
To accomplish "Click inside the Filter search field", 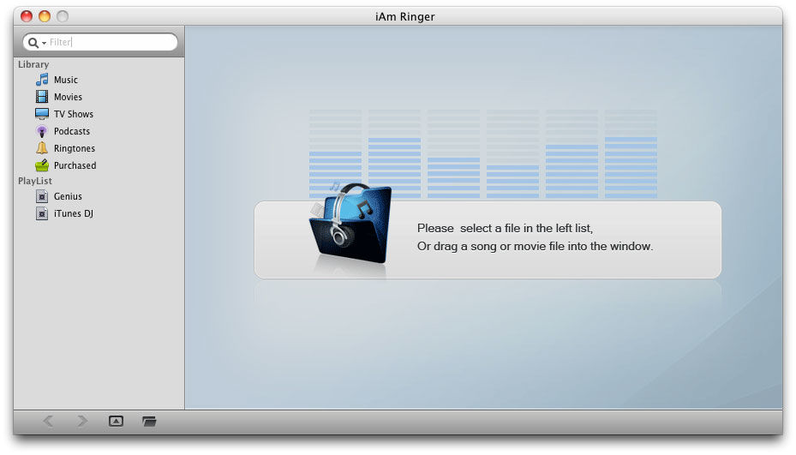I will (x=111, y=42).
